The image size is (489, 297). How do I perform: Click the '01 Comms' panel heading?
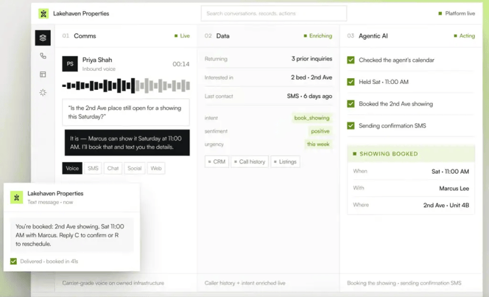coord(79,36)
